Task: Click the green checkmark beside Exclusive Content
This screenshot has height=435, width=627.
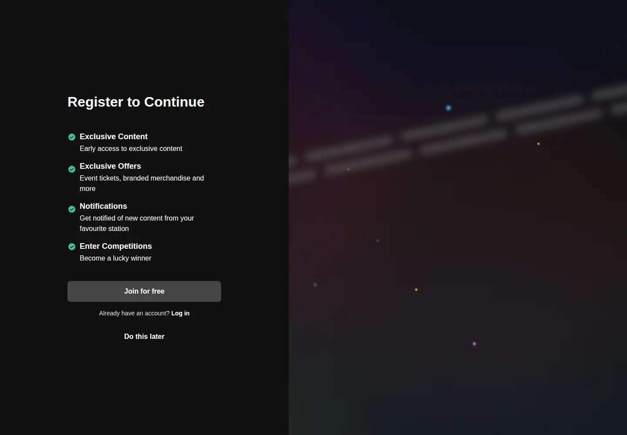Action: (72, 137)
